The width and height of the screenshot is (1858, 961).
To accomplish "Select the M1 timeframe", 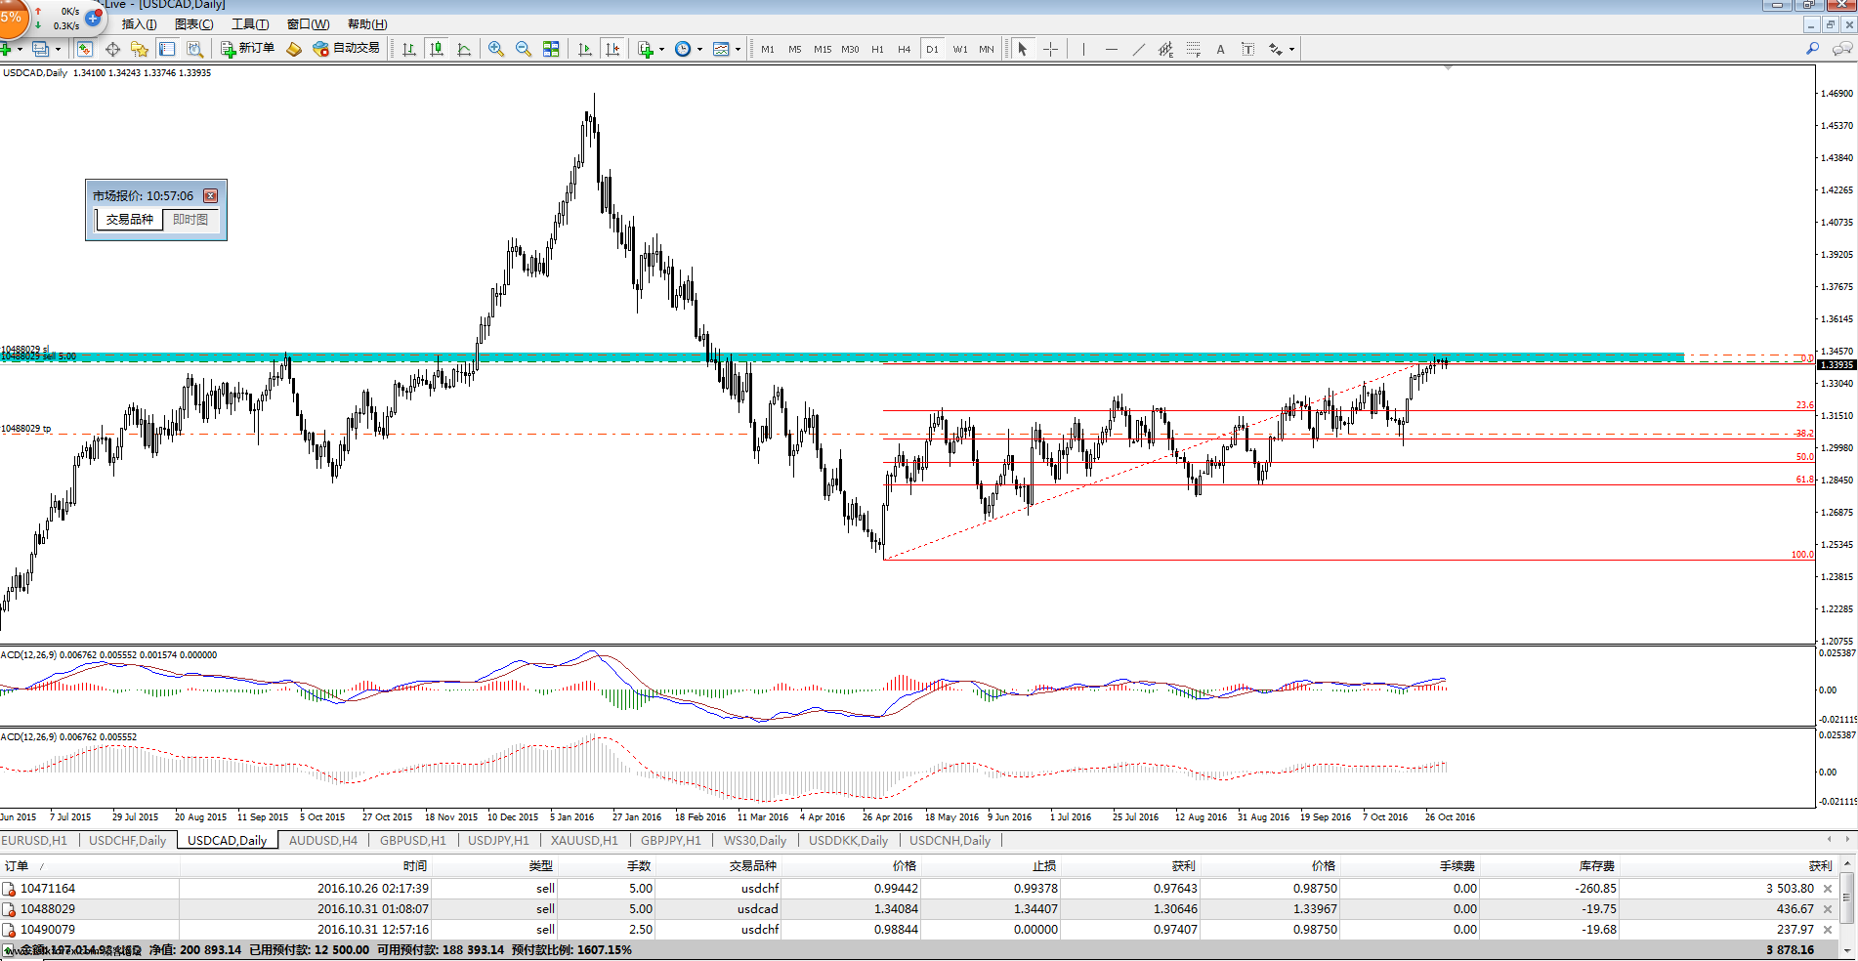I will pos(768,49).
